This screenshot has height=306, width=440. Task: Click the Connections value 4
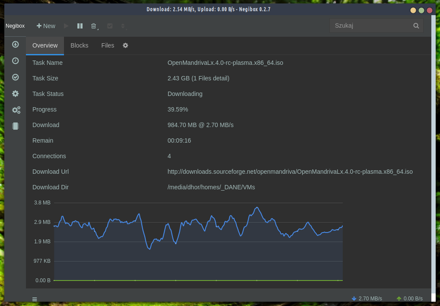coord(169,156)
